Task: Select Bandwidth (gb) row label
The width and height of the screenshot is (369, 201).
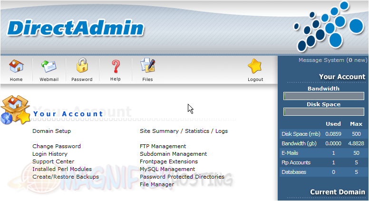Action: point(299,143)
